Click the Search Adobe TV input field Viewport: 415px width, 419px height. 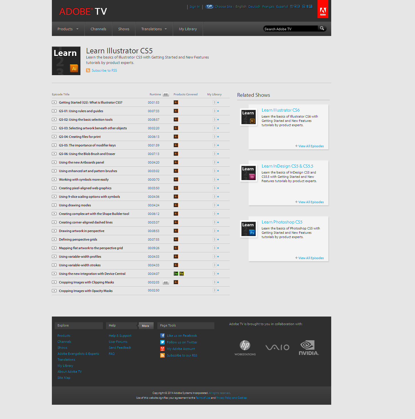[x=290, y=29]
